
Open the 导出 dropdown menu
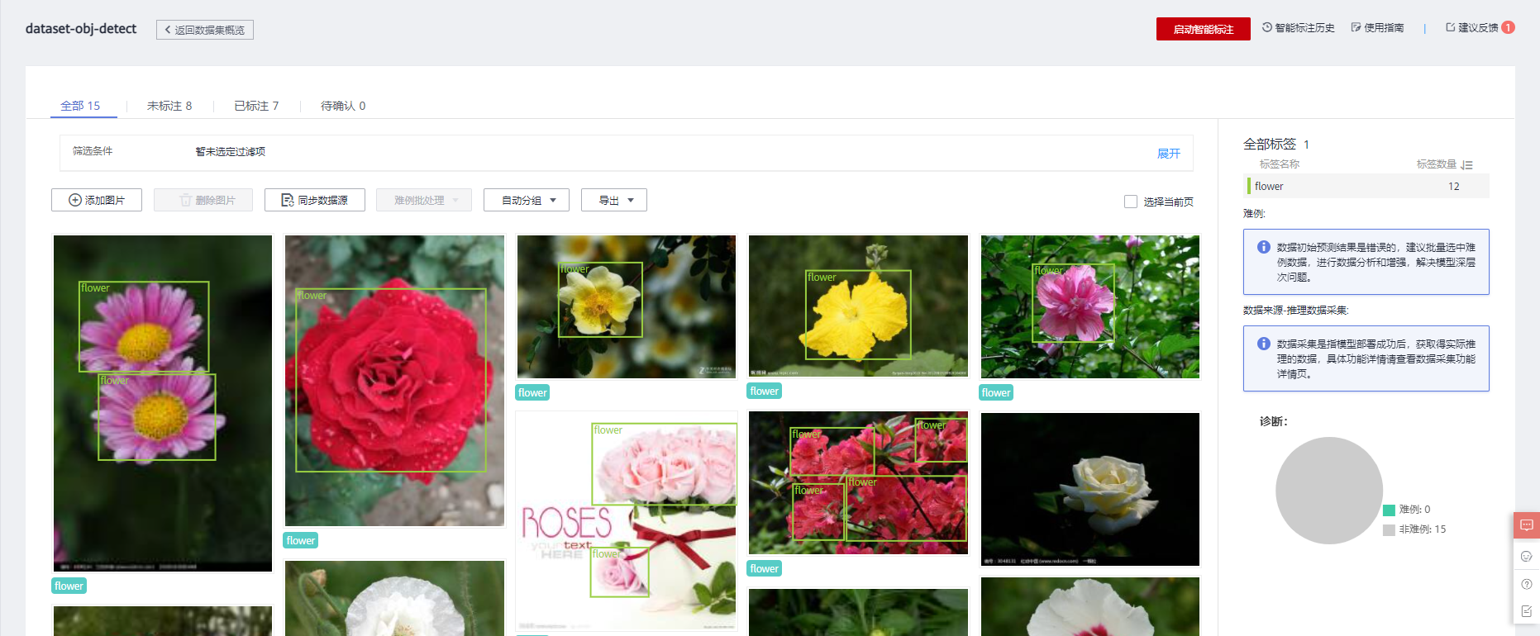(614, 200)
